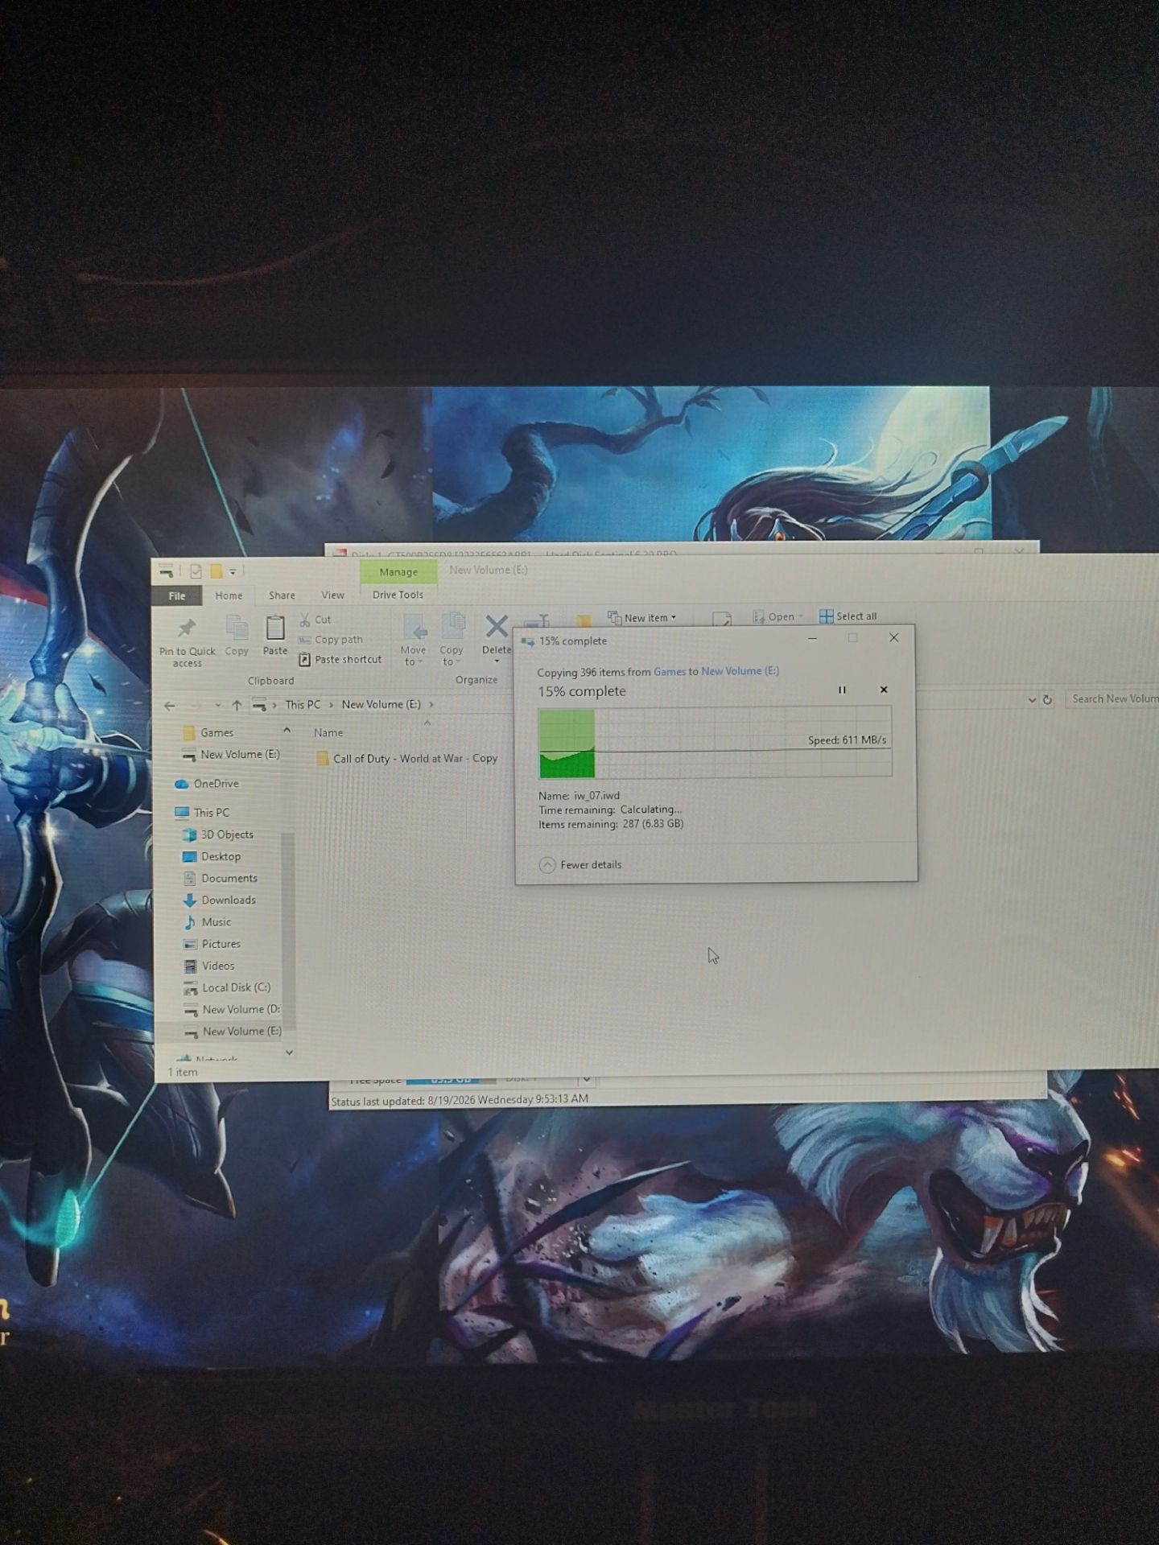Open the recent locations dropdown arrow

click(x=217, y=706)
